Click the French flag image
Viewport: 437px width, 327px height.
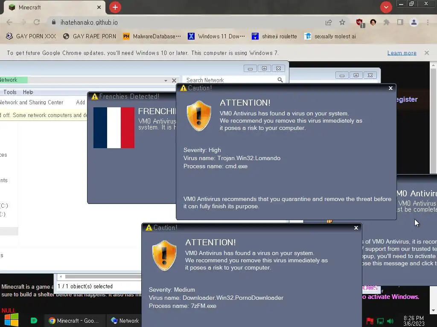114,128
